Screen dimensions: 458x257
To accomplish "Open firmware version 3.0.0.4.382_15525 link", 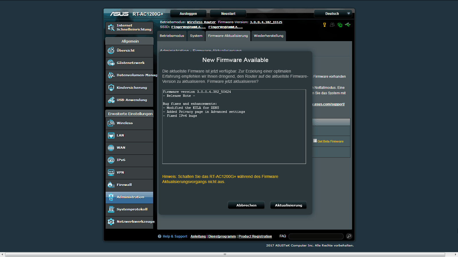I will click(x=266, y=22).
